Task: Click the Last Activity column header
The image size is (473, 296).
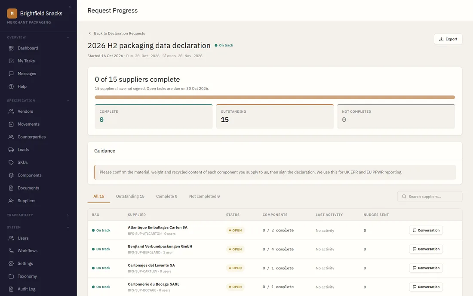Action: (x=329, y=215)
